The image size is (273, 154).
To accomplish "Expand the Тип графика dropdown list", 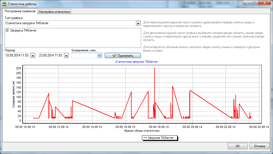I will tap(138, 23).
